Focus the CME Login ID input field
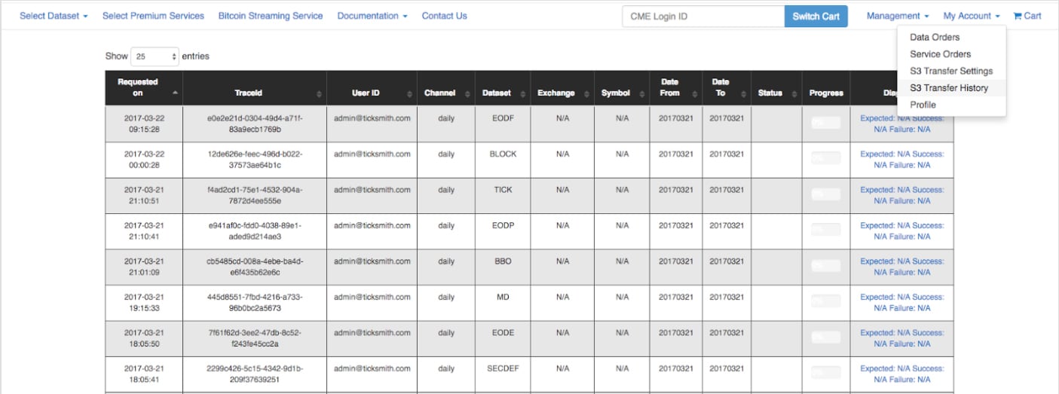 pyautogui.click(x=702, y=17)
